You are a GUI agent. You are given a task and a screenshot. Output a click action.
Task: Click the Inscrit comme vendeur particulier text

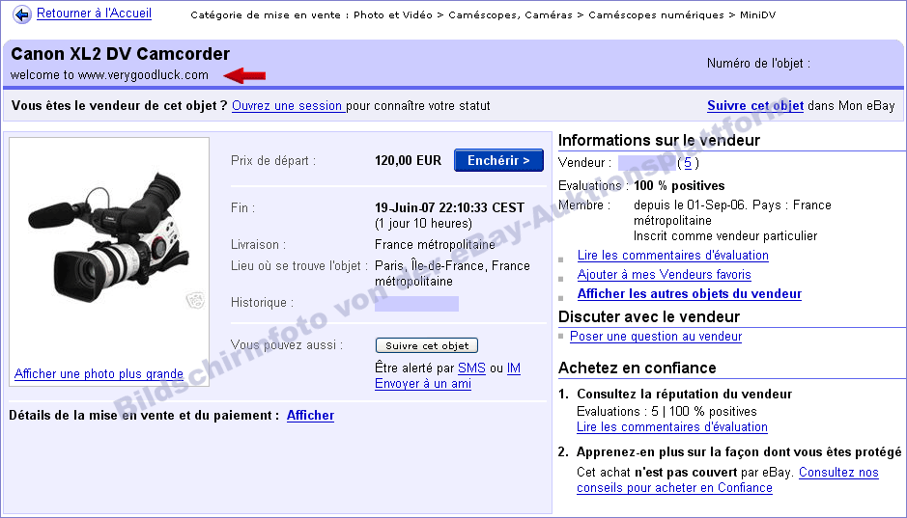725,235
